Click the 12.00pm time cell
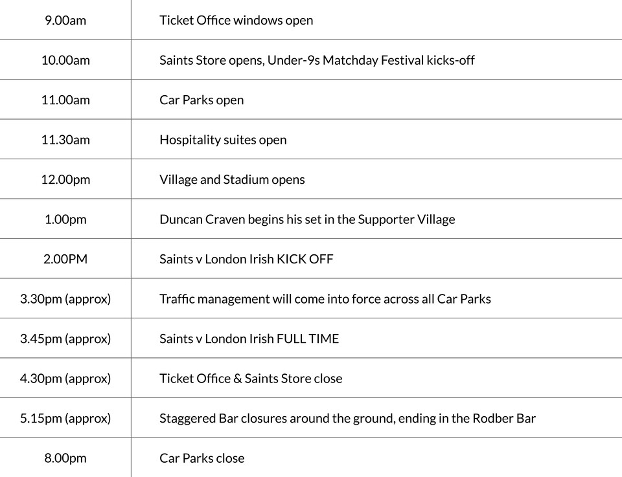Screen dimensions: 622x477 pyautogui.click(x=65, y=180)
